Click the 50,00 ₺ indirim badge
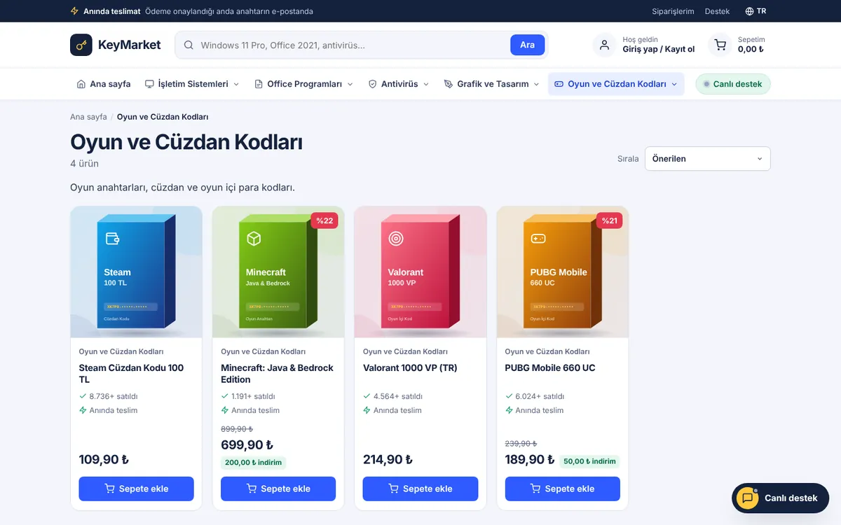The width and height of the screenshot is (841, 525). (589, 461)
